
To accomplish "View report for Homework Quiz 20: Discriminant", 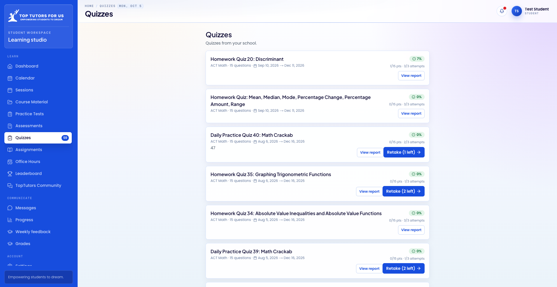I will point(411,76).
